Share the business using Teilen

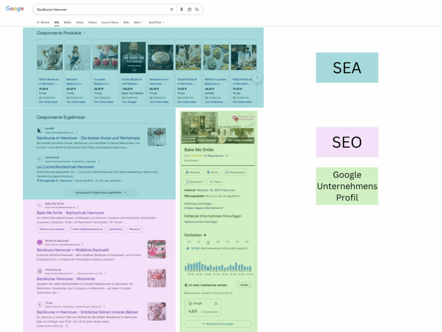pos(215,182)
